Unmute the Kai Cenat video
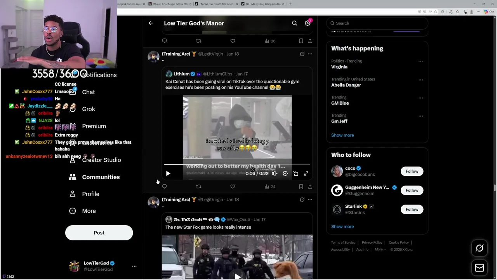Viewport: 497px width, 280px height. point(275,173)
